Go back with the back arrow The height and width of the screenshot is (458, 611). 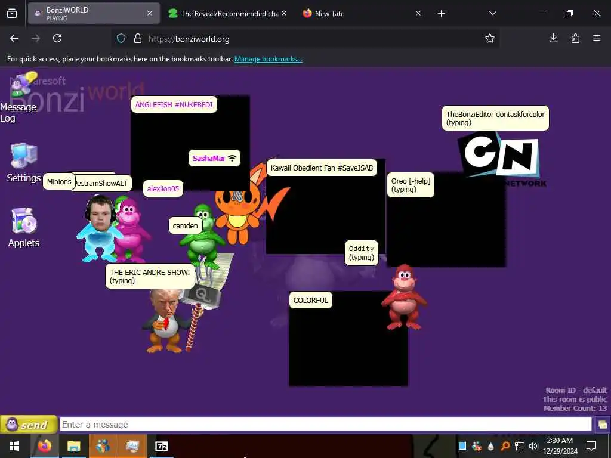(x=14, y=38)
